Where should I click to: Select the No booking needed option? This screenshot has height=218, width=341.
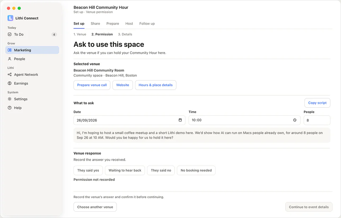tap(196, 170)
